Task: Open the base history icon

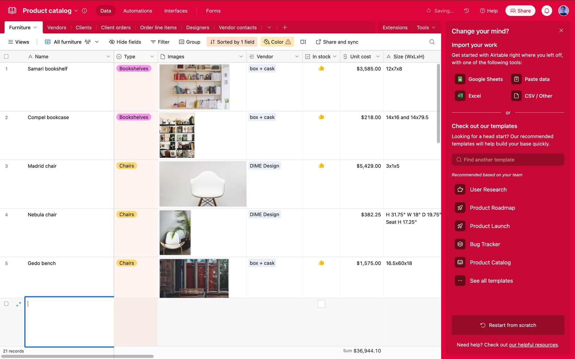Action: pos(466,11)
